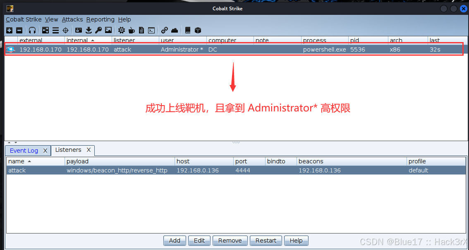Sort listeners by bindto column header
The width and height of the screenshot is (469, 250).
click(281, 161)
